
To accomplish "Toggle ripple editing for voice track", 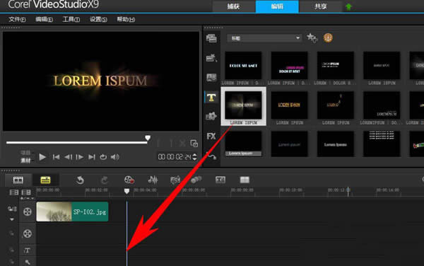I will [x=11, y=262].
